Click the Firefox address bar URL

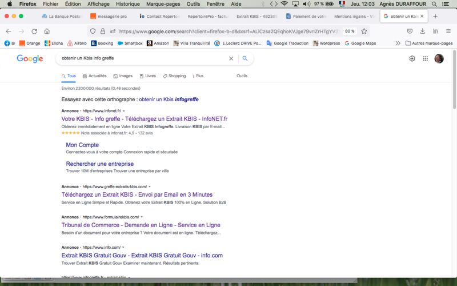coord(229,31)
